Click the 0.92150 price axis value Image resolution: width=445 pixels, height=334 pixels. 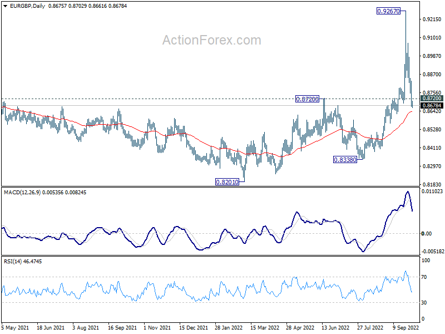[432, 19]
